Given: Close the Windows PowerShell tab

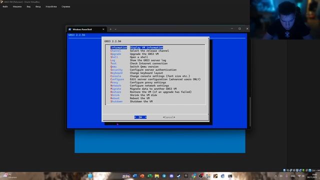Looking at the screenshot, I should tap(103, 29).
